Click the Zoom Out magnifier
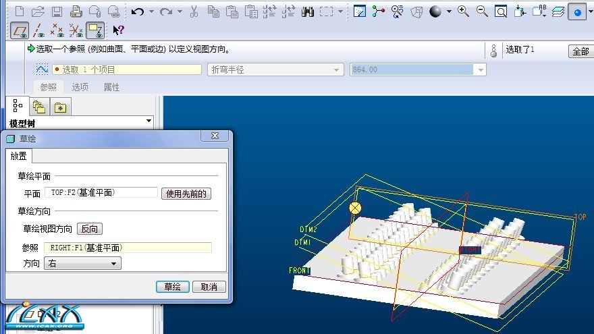594x334 pixels. point(482,11)
